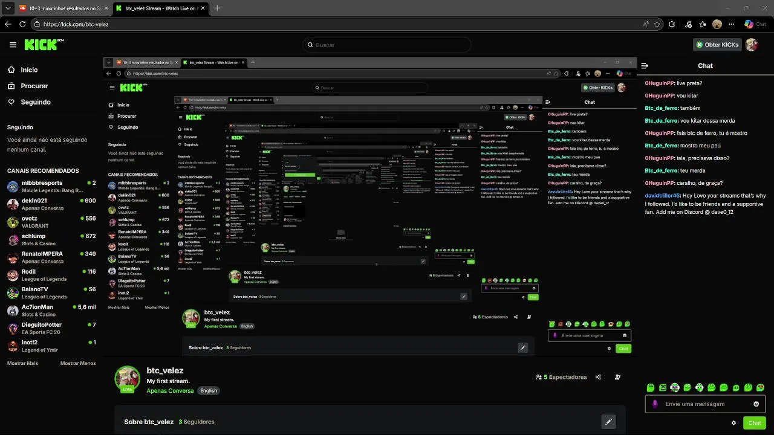
Task: Open recommended channel mlbbbresports
Action: point(51,186)
